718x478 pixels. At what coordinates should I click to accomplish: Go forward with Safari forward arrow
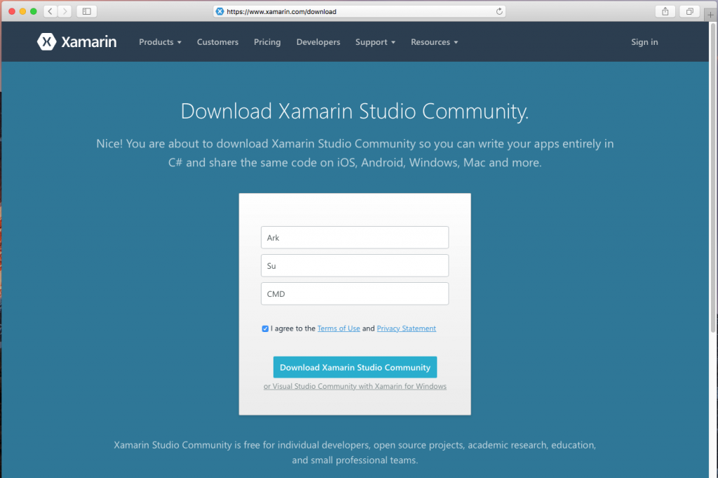(65, 11)
